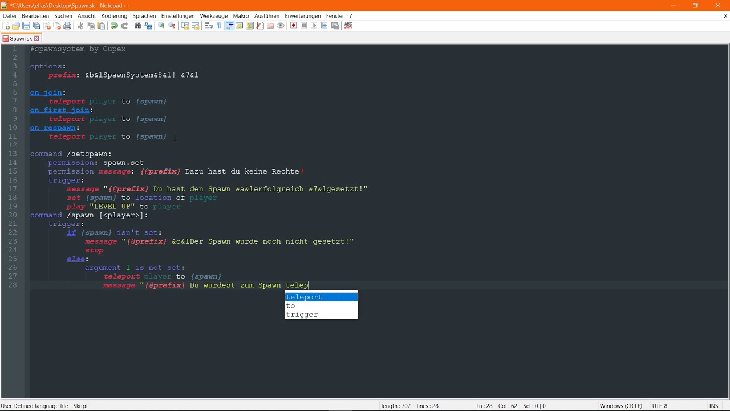This screenshot has width=730, height=411.
Task: Open the Kodierung menu
Action: point(114,16)
